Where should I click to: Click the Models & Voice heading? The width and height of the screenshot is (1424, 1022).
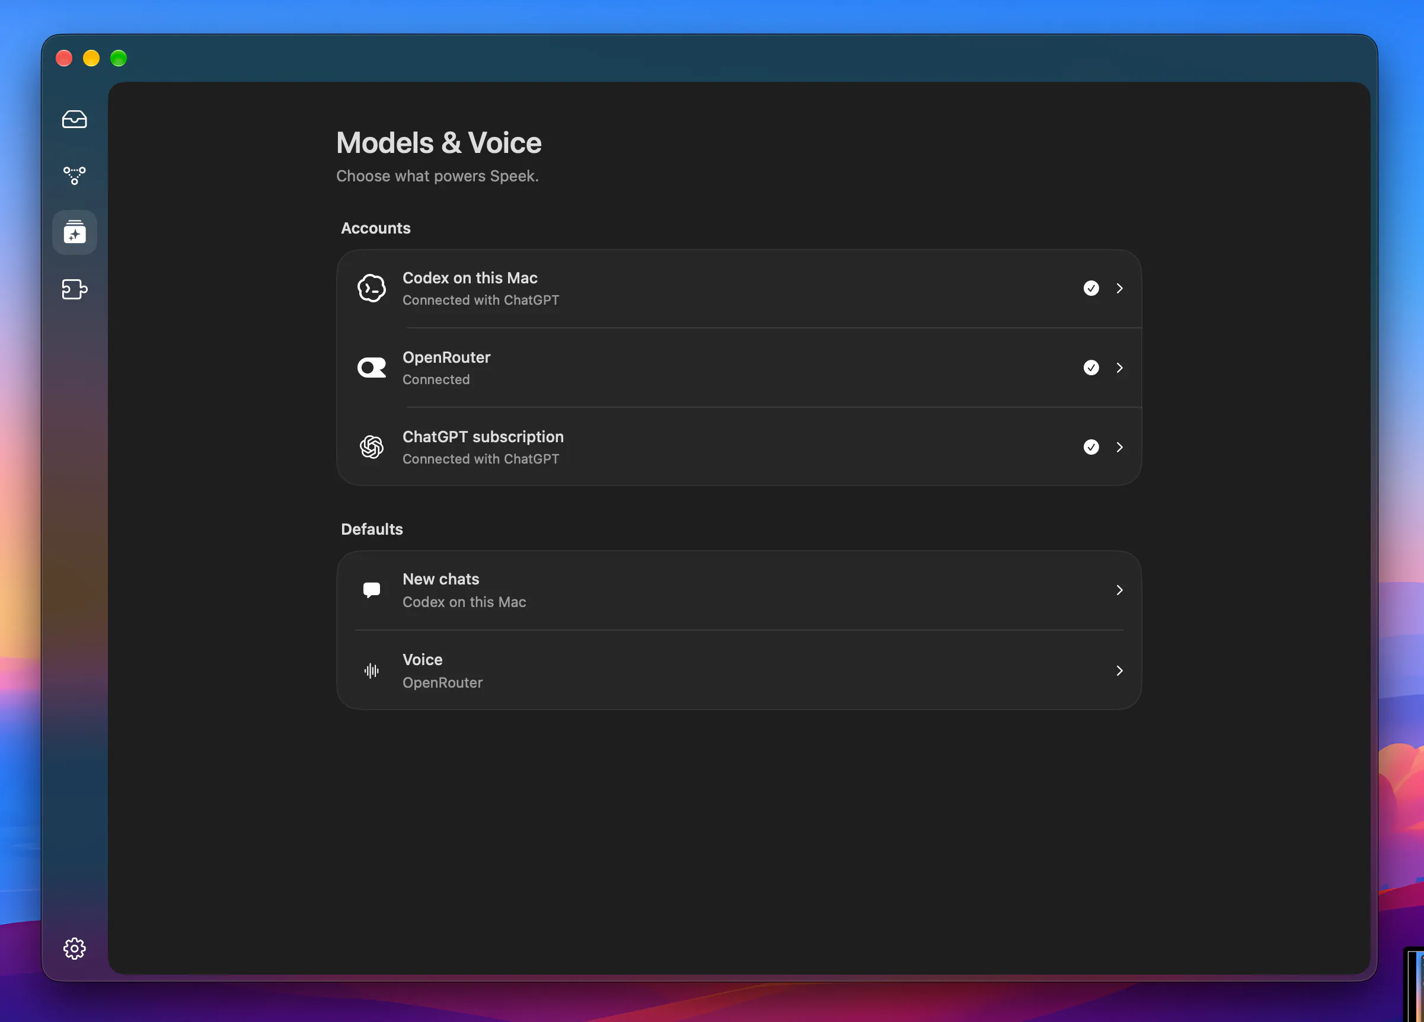tap(439, 142)
